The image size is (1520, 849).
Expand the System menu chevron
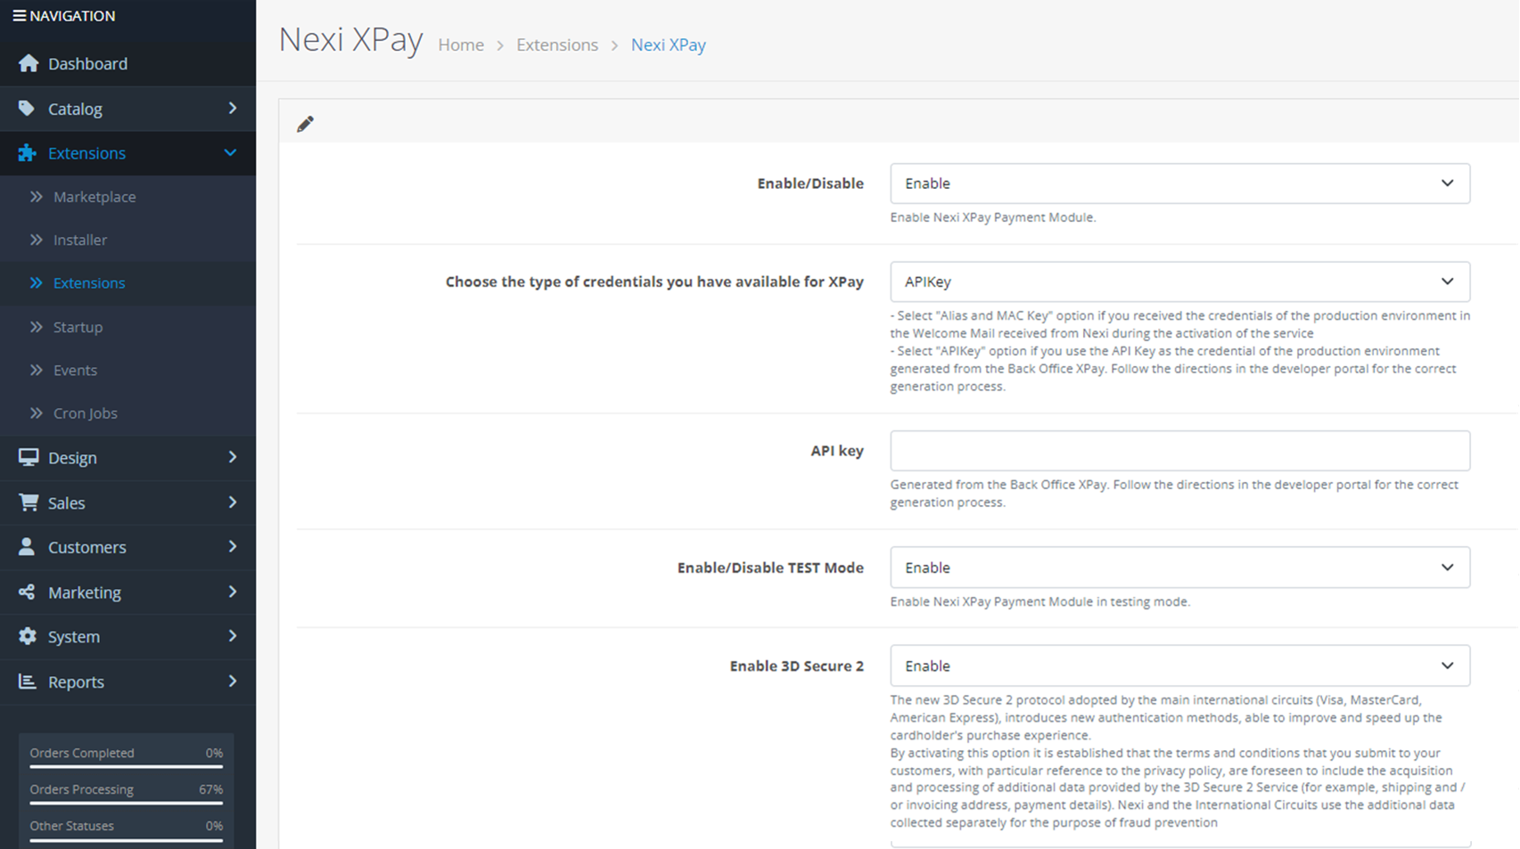pyautogui.click(x=233, y=636)
